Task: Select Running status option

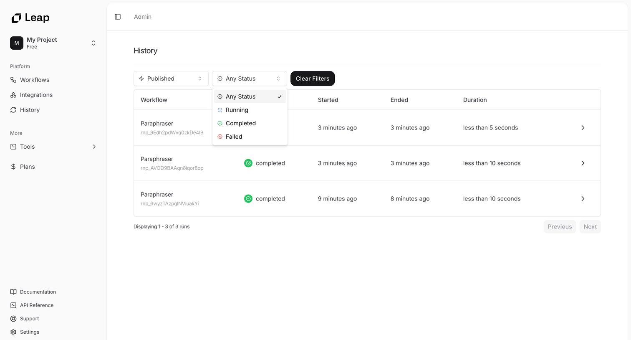Action: 250,110
